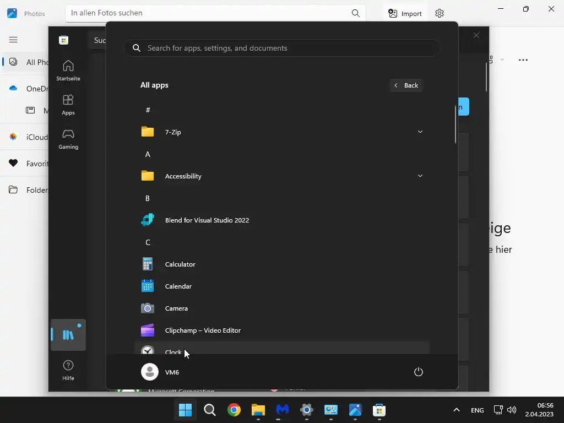Open the Power options button
This screenshot has height=423, width=564.
pos(419,372)
